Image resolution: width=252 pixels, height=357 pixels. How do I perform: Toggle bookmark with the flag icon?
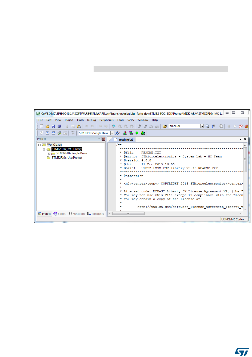click(114, 126)
